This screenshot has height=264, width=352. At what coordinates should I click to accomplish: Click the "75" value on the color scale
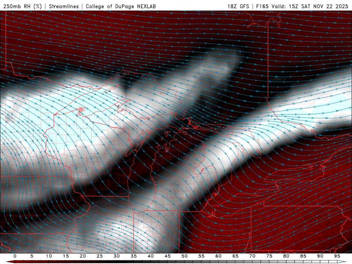[x=269, y=256]
